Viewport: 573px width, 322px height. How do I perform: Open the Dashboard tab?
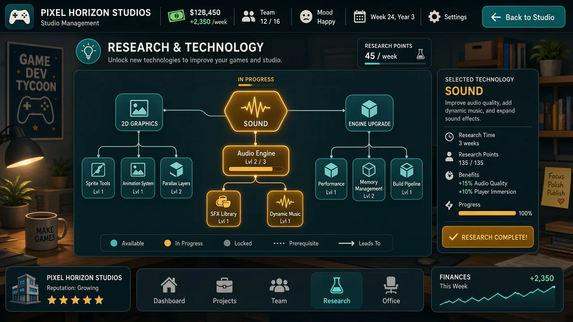pyautogui.click(x=169, y=290)
